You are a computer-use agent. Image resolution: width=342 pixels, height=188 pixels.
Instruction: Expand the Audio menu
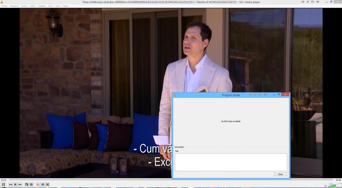pos(24,6)
